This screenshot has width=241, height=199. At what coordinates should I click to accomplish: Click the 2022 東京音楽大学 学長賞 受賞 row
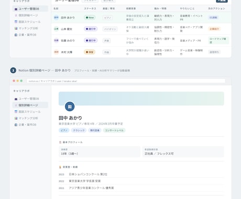pyautogui.click(x=141, y=181)
